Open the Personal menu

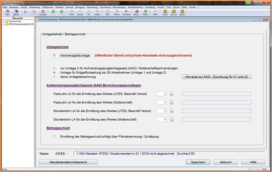[x=69, y=7]
